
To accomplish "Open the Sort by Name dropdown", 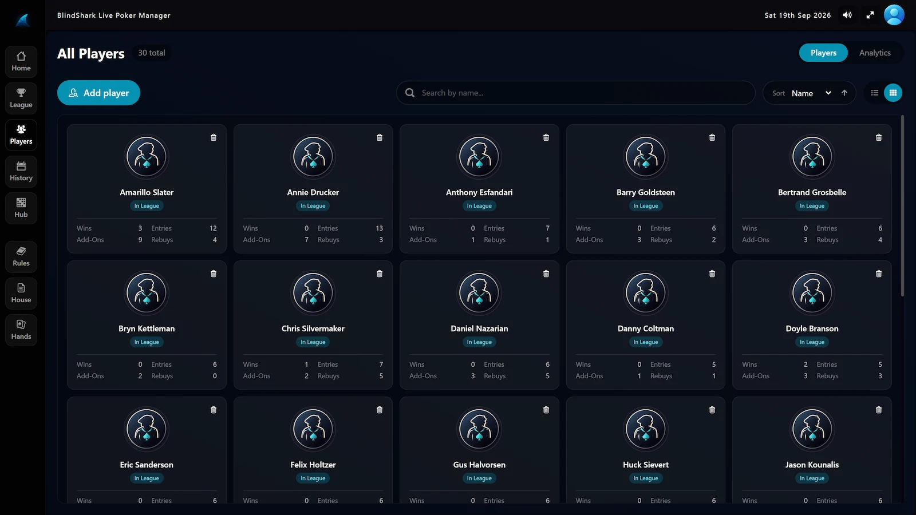I will [811, 93].
